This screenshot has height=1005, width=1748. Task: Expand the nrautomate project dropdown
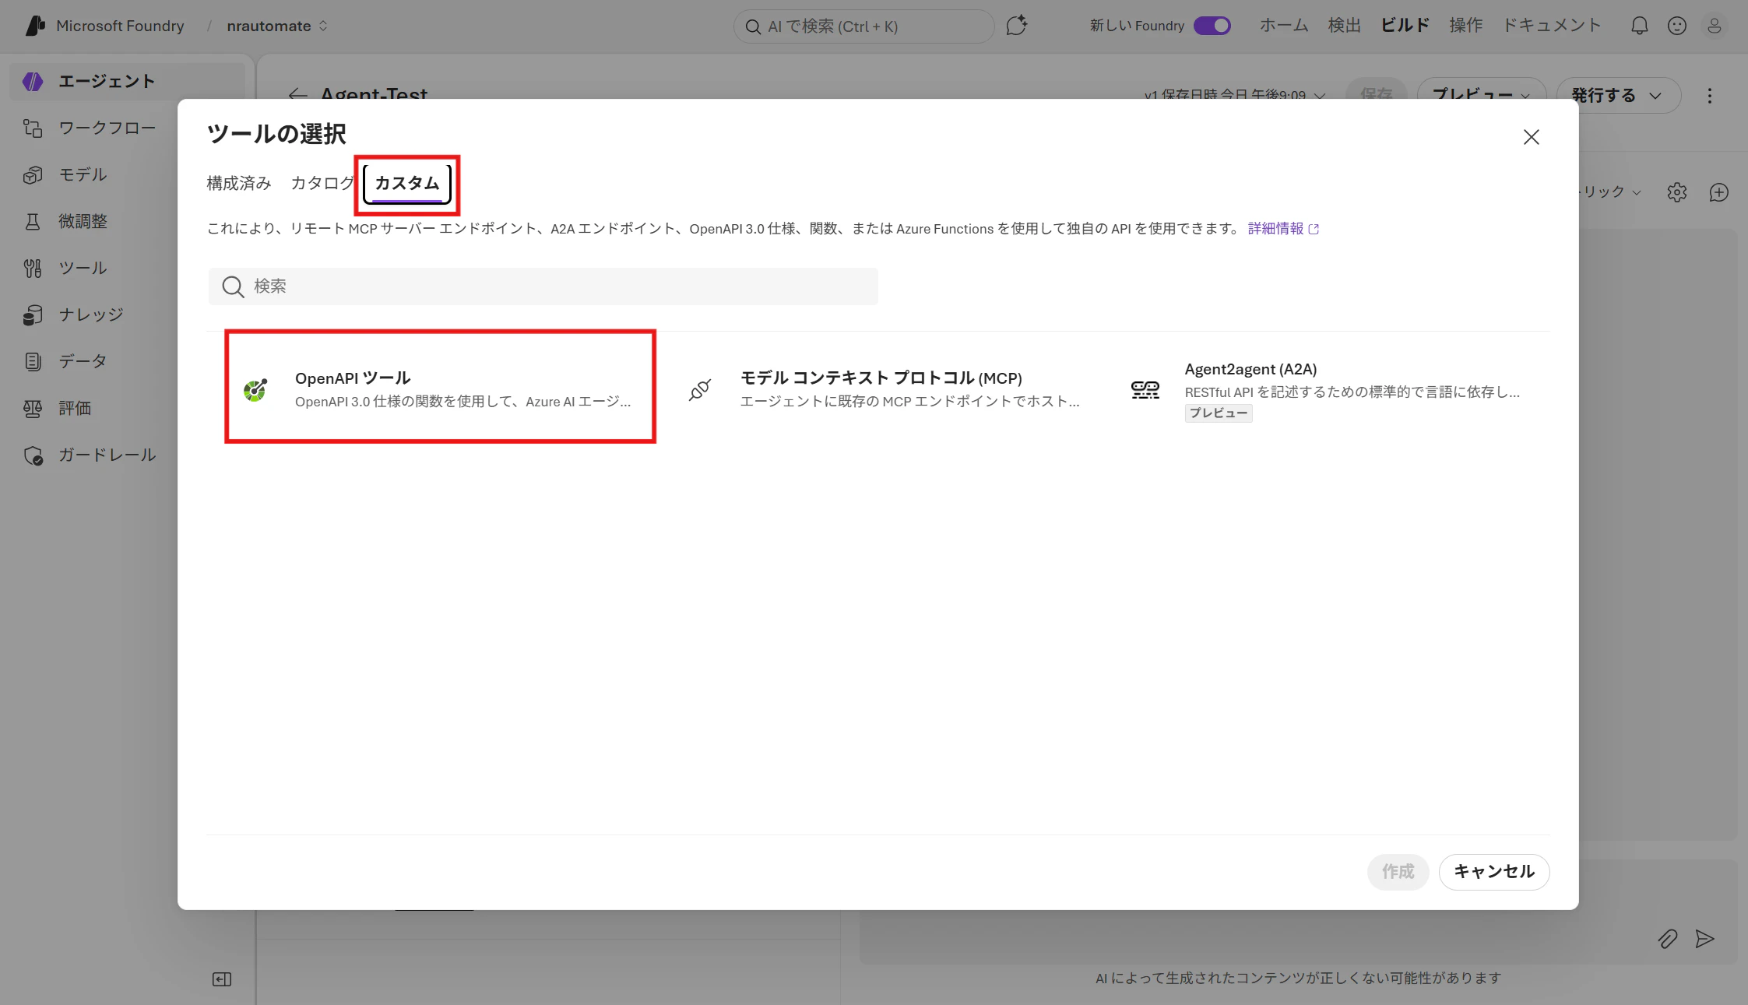click(x=276, y=26)
